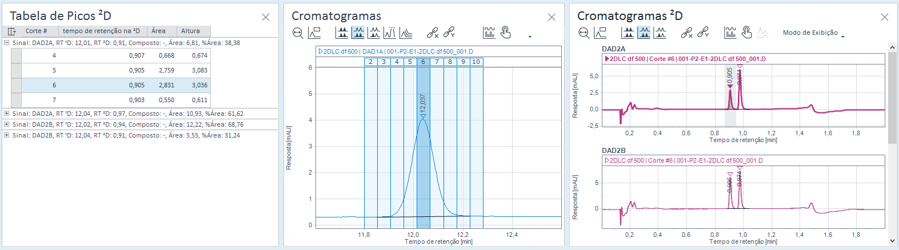This screenshot has height=250, width=899.
Task: Toggle link X axes in Cromatogramas panel
Action: click(x=433, y=33)
